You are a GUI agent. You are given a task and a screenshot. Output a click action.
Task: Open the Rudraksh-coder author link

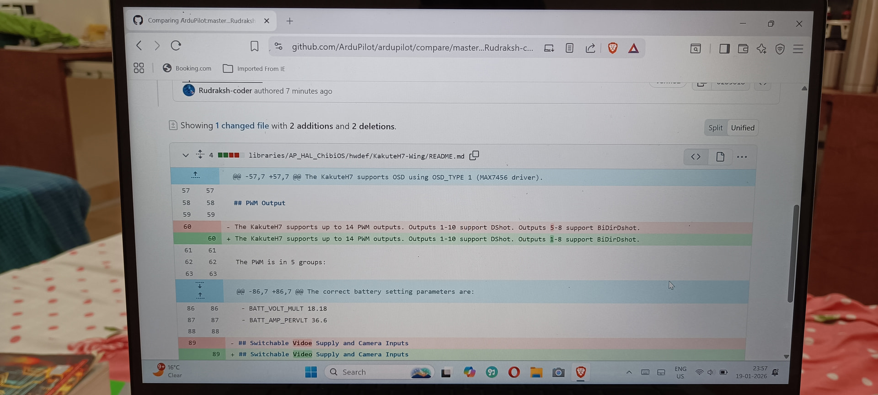click(x=225, y=91)
